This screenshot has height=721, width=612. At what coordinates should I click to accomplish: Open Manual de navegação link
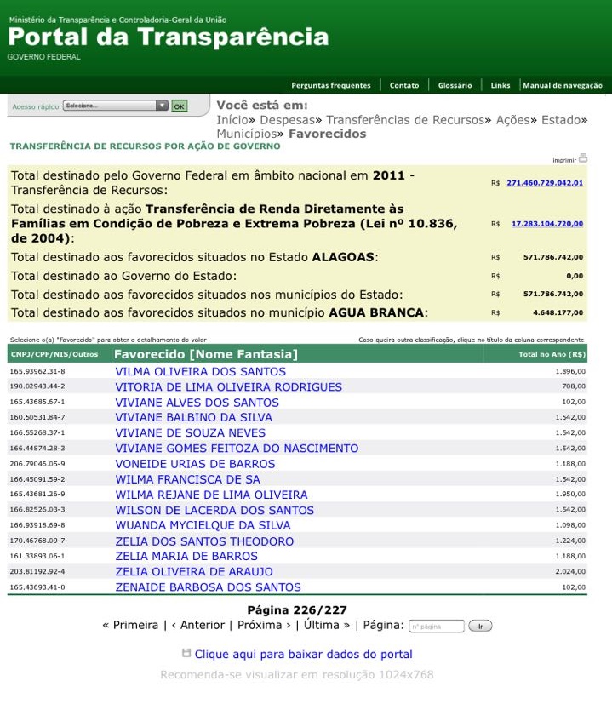click(x=563, y=85)
